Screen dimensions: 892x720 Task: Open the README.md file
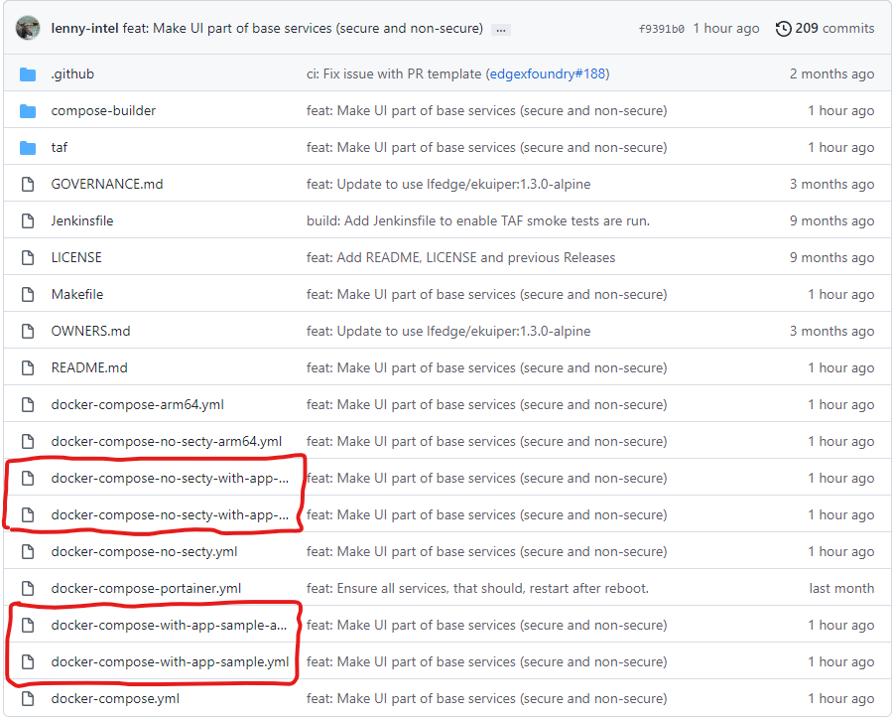pyautogui.click(x=89, y=368)
